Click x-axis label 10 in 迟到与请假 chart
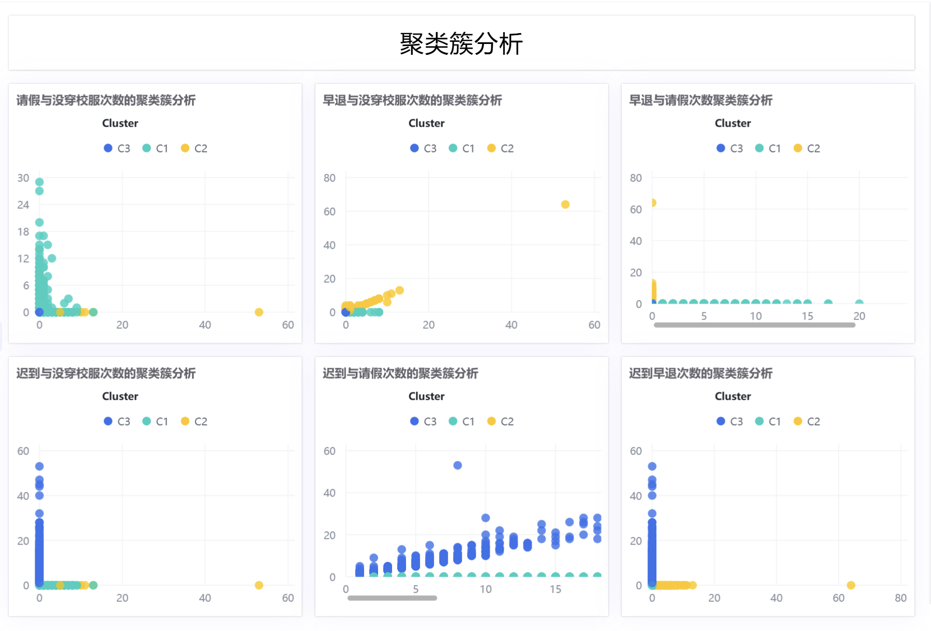 point(485,589)
